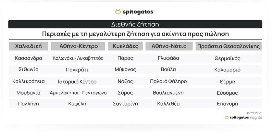Select the Αθήνα-Νότια column header
This screenshot has height=134, width=272.
point(169,46)
